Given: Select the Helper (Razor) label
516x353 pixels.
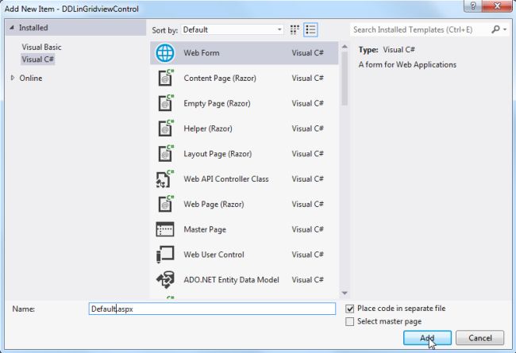Looking at the screenshot, I should [x=208, y=129].
